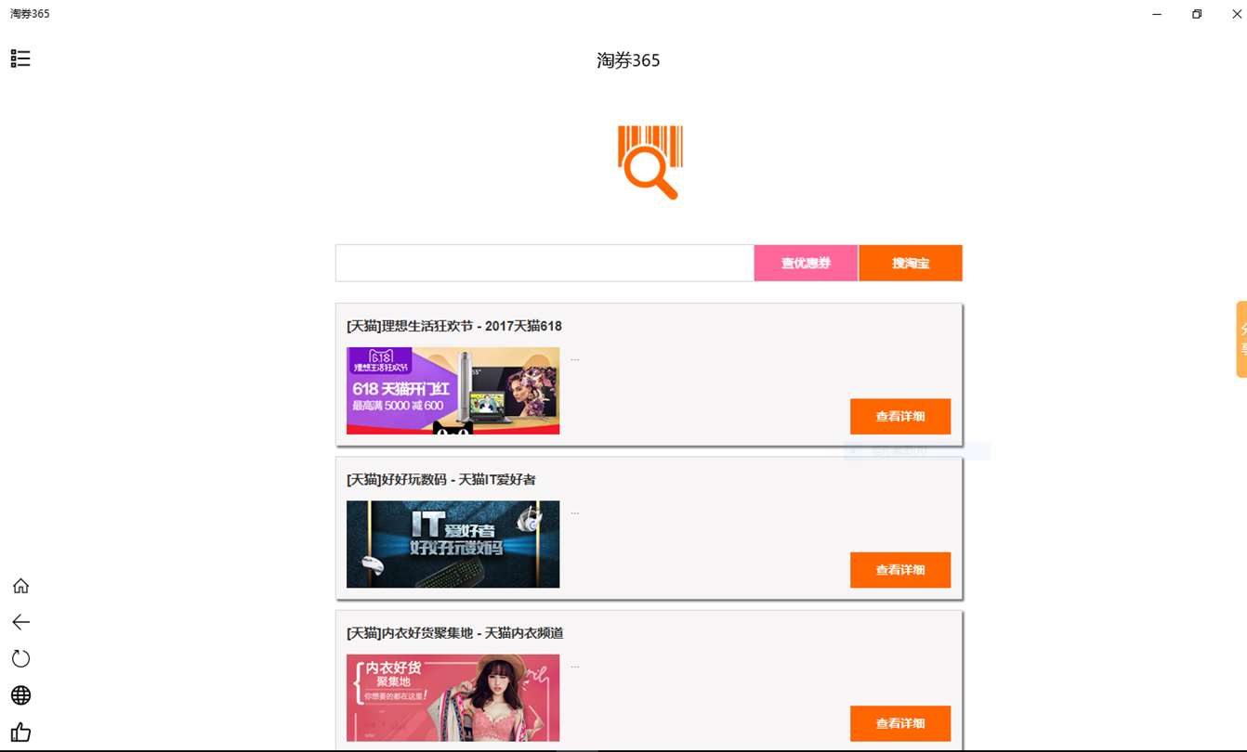1247x752 pixels.
Task: View details of 内衣好货聚集地 card
Action: click(x=900, y=723)
